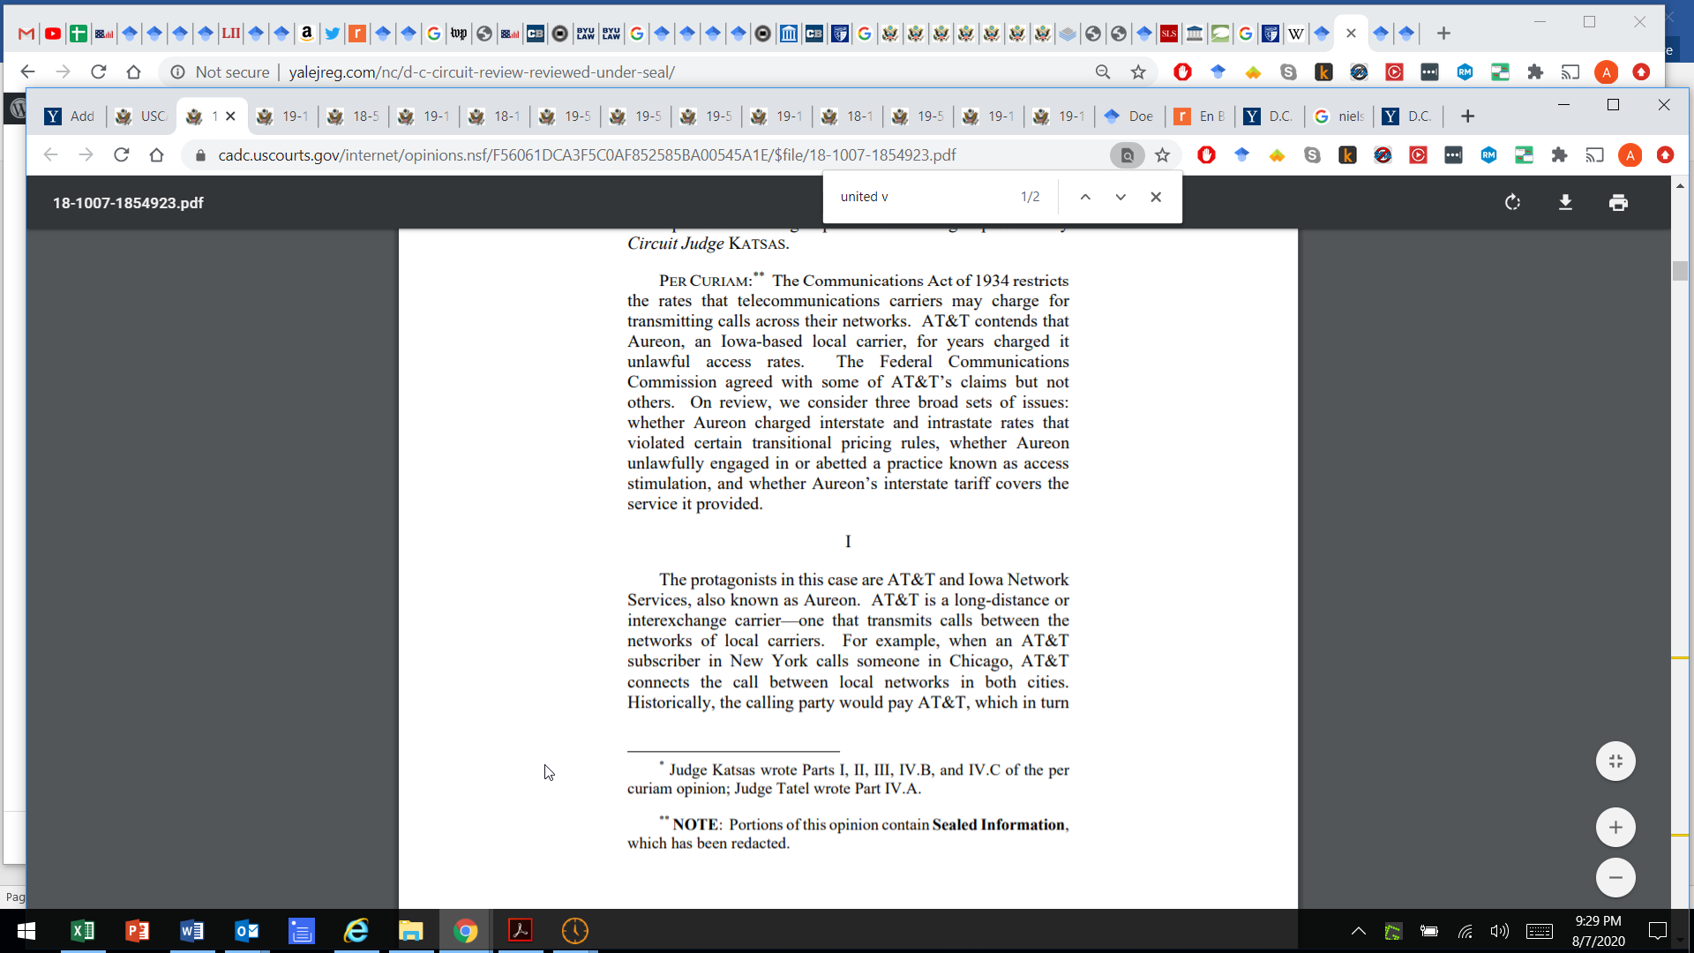Image resolution: width=1694 pixels, height=953 pixels.
Task: Go home in front Chrome window
Action: pyautogui.click(x=157, y=155)
